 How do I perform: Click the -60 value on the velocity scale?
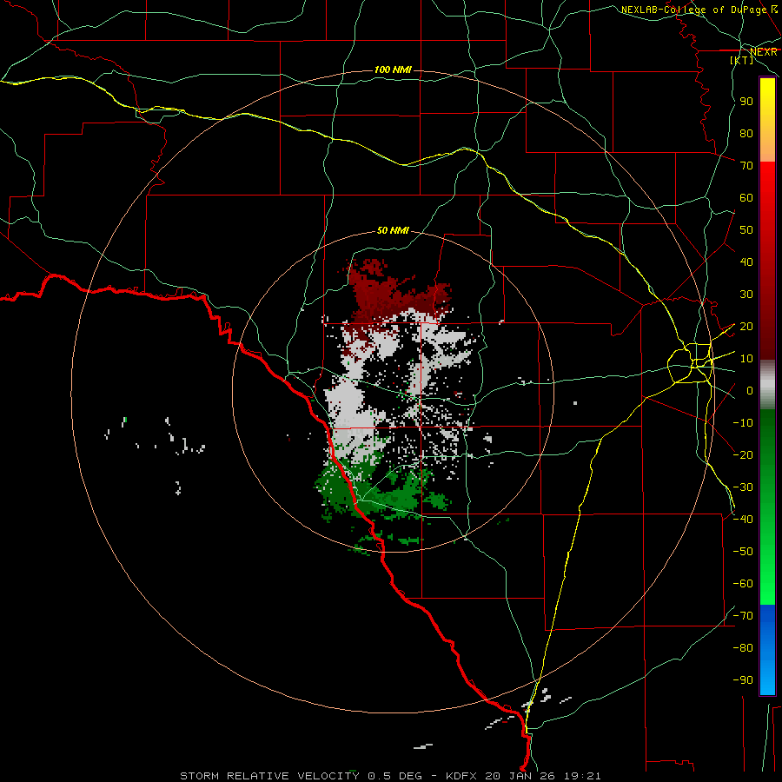[743, 584]
